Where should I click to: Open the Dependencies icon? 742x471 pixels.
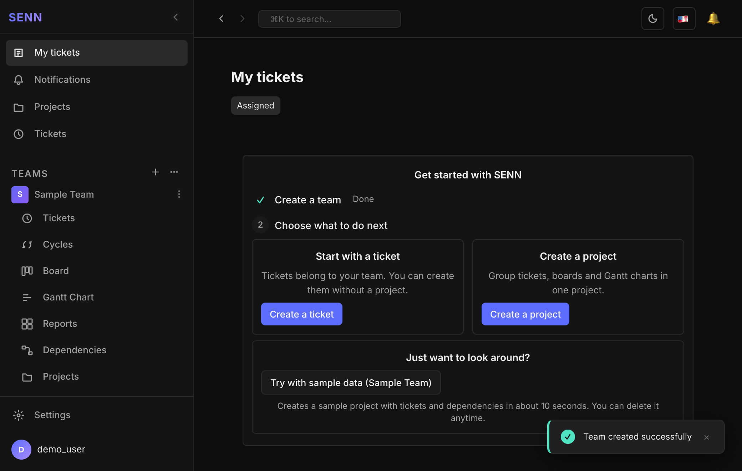pyautogui.click(x=27, y=350)
